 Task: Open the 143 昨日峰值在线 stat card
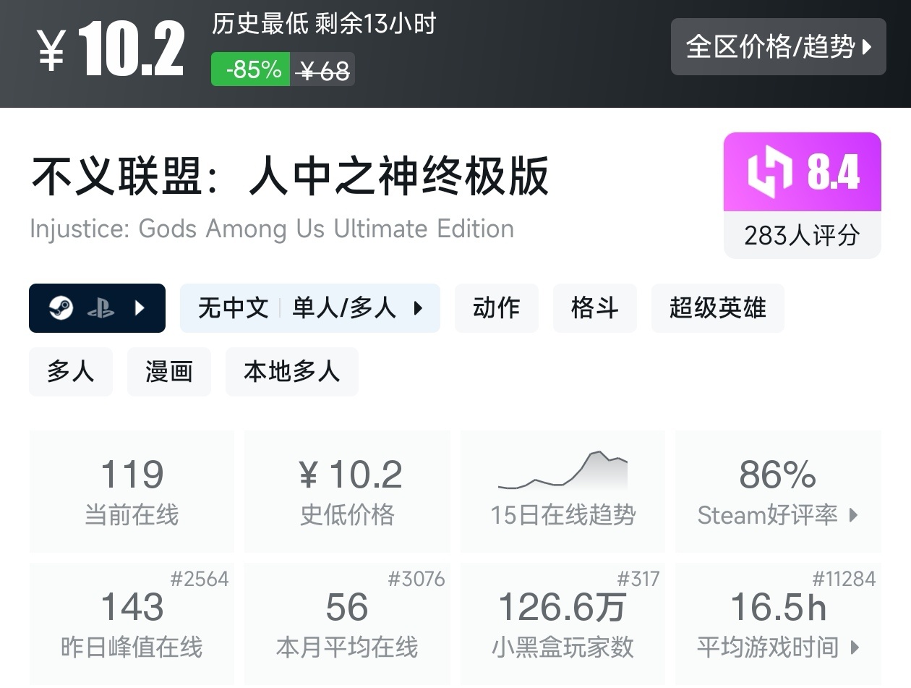[132, 624]
